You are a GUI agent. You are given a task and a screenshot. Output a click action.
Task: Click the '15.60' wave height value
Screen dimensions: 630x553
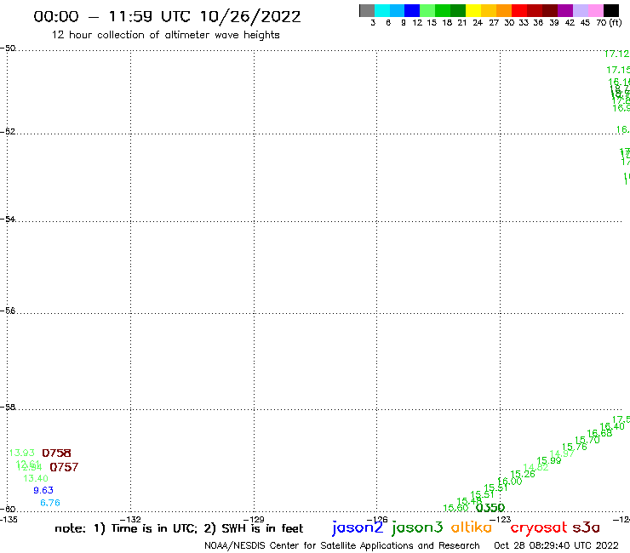455,508
